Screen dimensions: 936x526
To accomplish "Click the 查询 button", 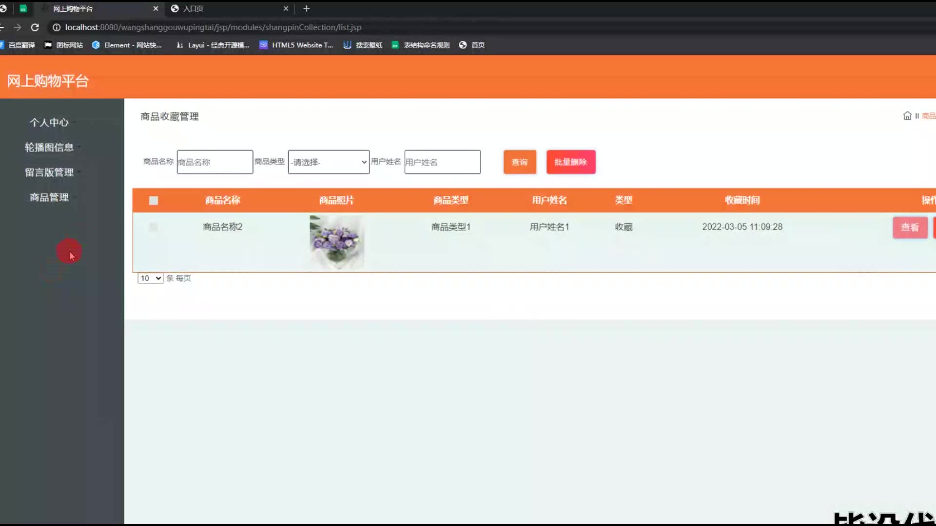I will coord(520,162).
